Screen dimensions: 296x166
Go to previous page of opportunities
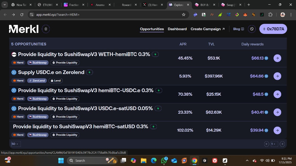(x=267, y=144)
